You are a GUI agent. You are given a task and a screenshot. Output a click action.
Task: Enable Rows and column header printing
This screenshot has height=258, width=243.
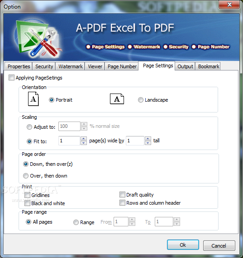122,203
